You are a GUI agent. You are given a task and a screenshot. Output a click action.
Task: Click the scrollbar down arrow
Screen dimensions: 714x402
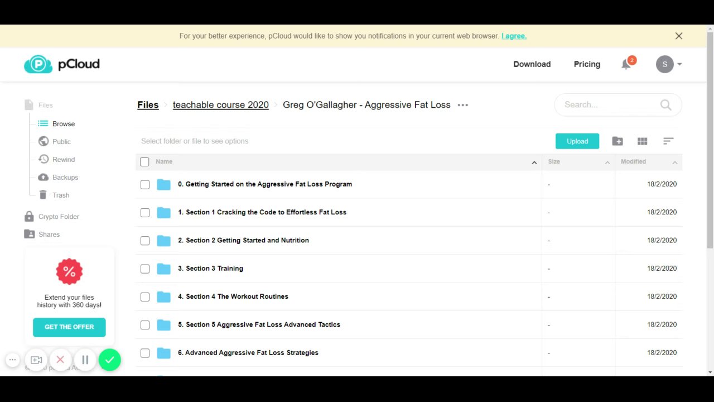[x=710, y=372]
